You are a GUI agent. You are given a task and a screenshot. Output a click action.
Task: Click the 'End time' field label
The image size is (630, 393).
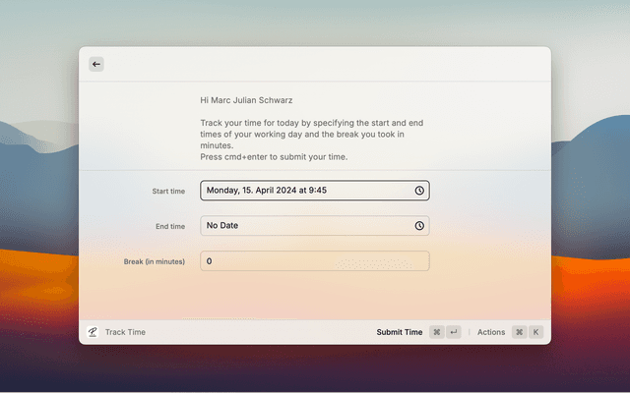[x=170, y=226]
